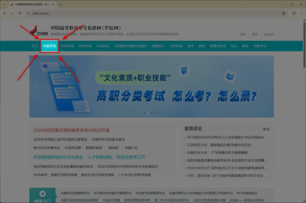Go back using the browser back arrow
Image resolution: width=306 pixels, height=203 pixels.
tap(5, 13)
